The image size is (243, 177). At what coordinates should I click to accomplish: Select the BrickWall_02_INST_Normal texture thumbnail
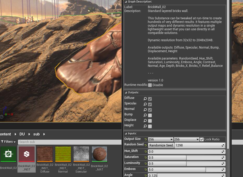click(63, 154)
